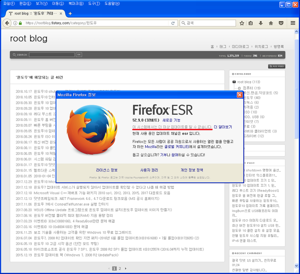Open post 윈도우 업데이트 팩 (Windows 7, 2008 R2 UpdatePack)
This screenshot has width=300, height=274.
coord(76,255)
